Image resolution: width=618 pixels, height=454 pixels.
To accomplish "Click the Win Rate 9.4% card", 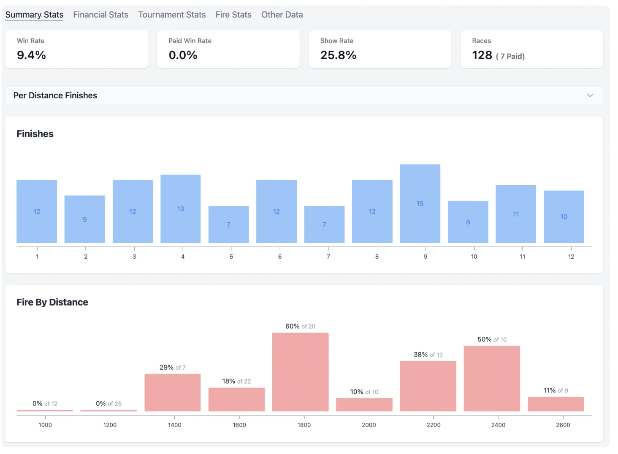I will pyautogui.click(x=76, y=49).
